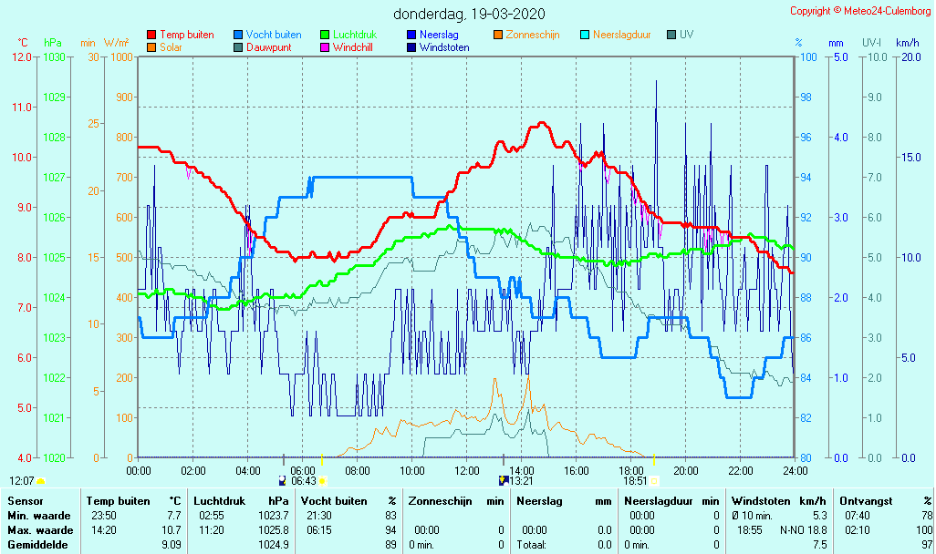Click the sunrise icon right of 06:43
The width and height of the screenshot is (936, 554).
tap(322, 480)
